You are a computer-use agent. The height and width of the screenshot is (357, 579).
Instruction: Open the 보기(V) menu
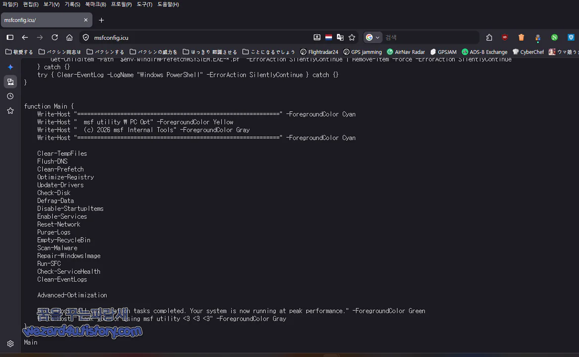[51, 4]
